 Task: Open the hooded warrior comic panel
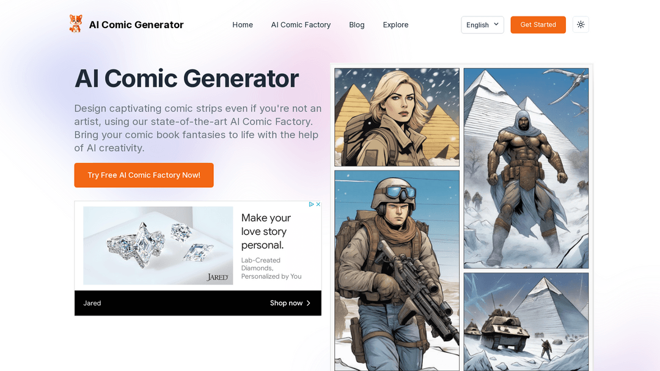coord(526,168)
